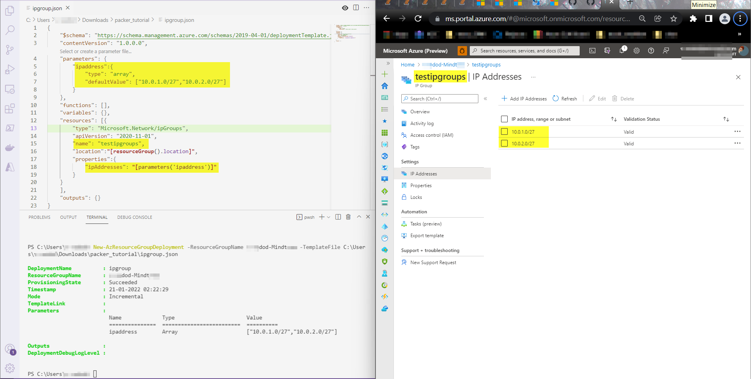The height and width of the screenshot is (379, 751).
Task: Open the Search view in VS Code activity bar
Action: (x=10, y=30)
